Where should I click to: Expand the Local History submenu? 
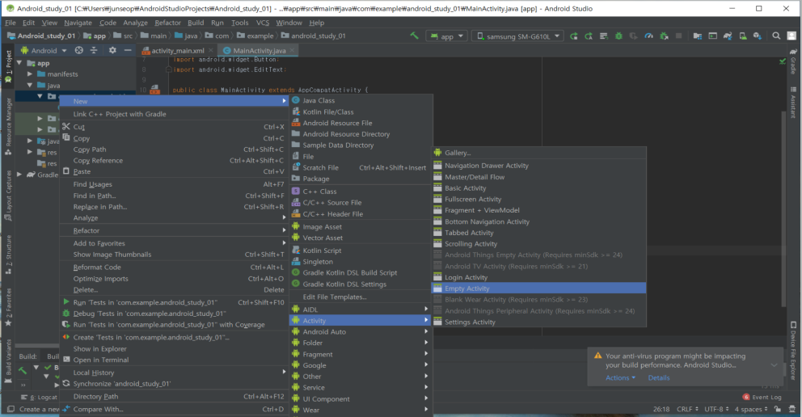click(174, 373)
